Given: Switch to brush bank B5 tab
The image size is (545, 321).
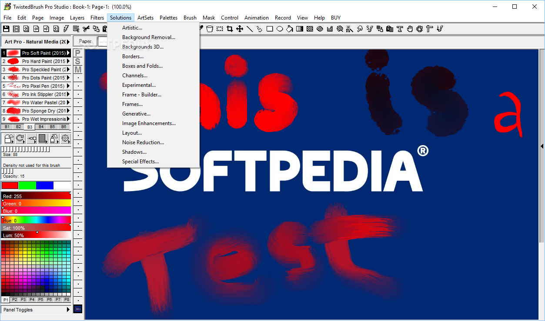Looking at the screenshot, I should (52, 127).
